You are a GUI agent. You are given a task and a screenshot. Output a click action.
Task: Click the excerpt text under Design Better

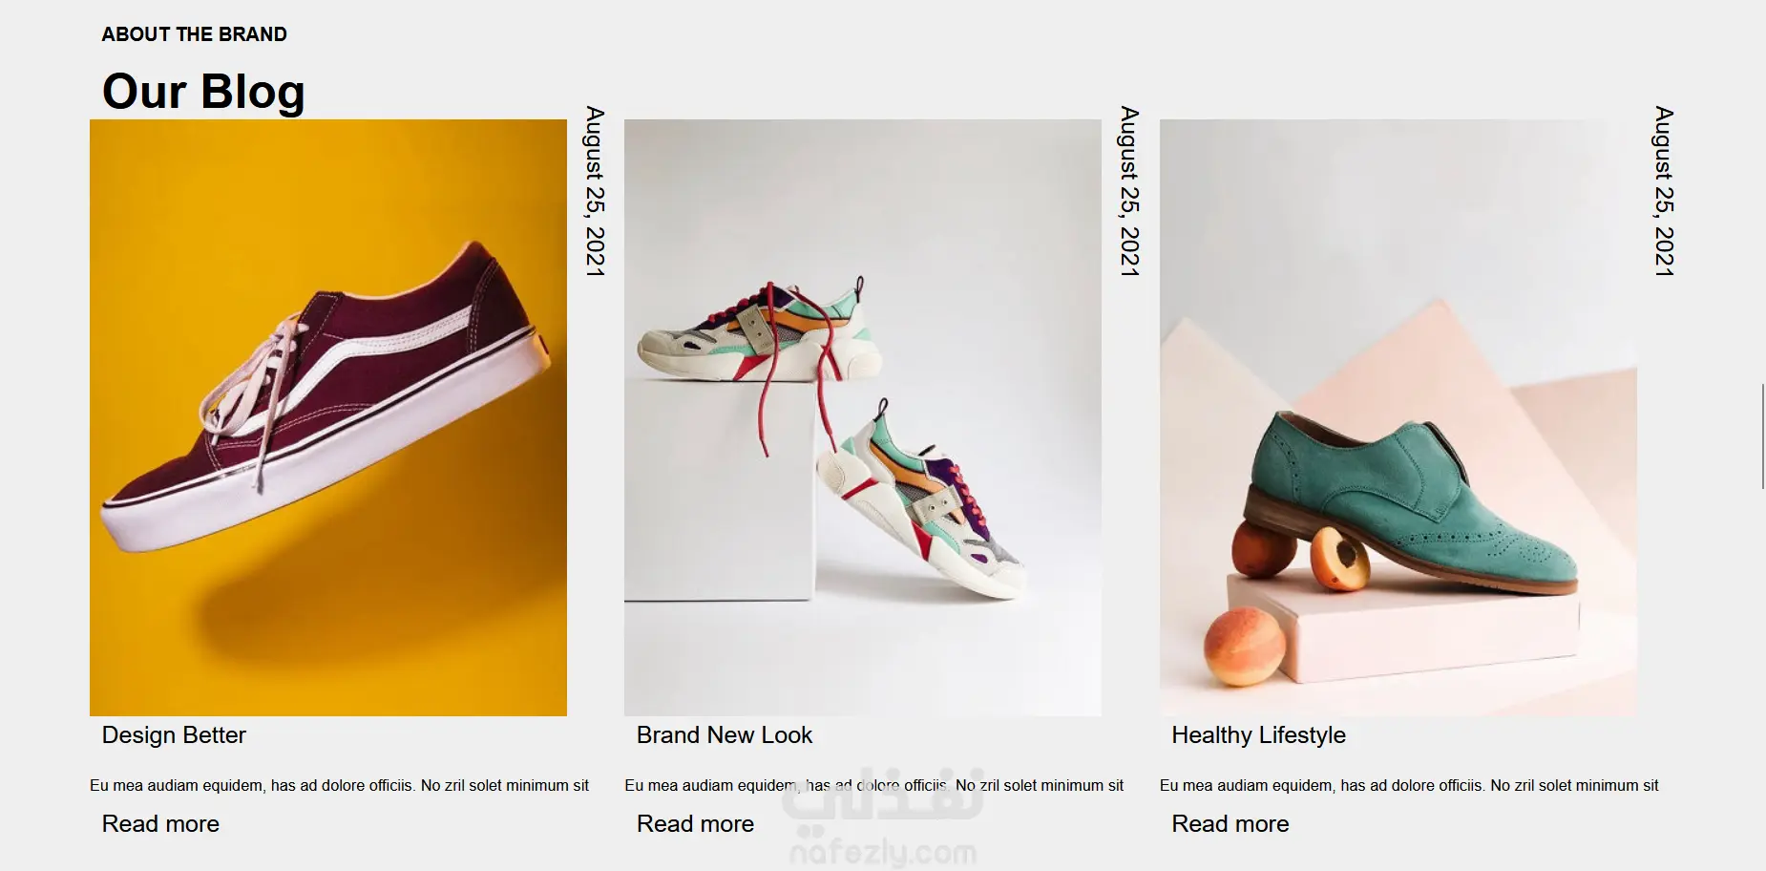339,786
